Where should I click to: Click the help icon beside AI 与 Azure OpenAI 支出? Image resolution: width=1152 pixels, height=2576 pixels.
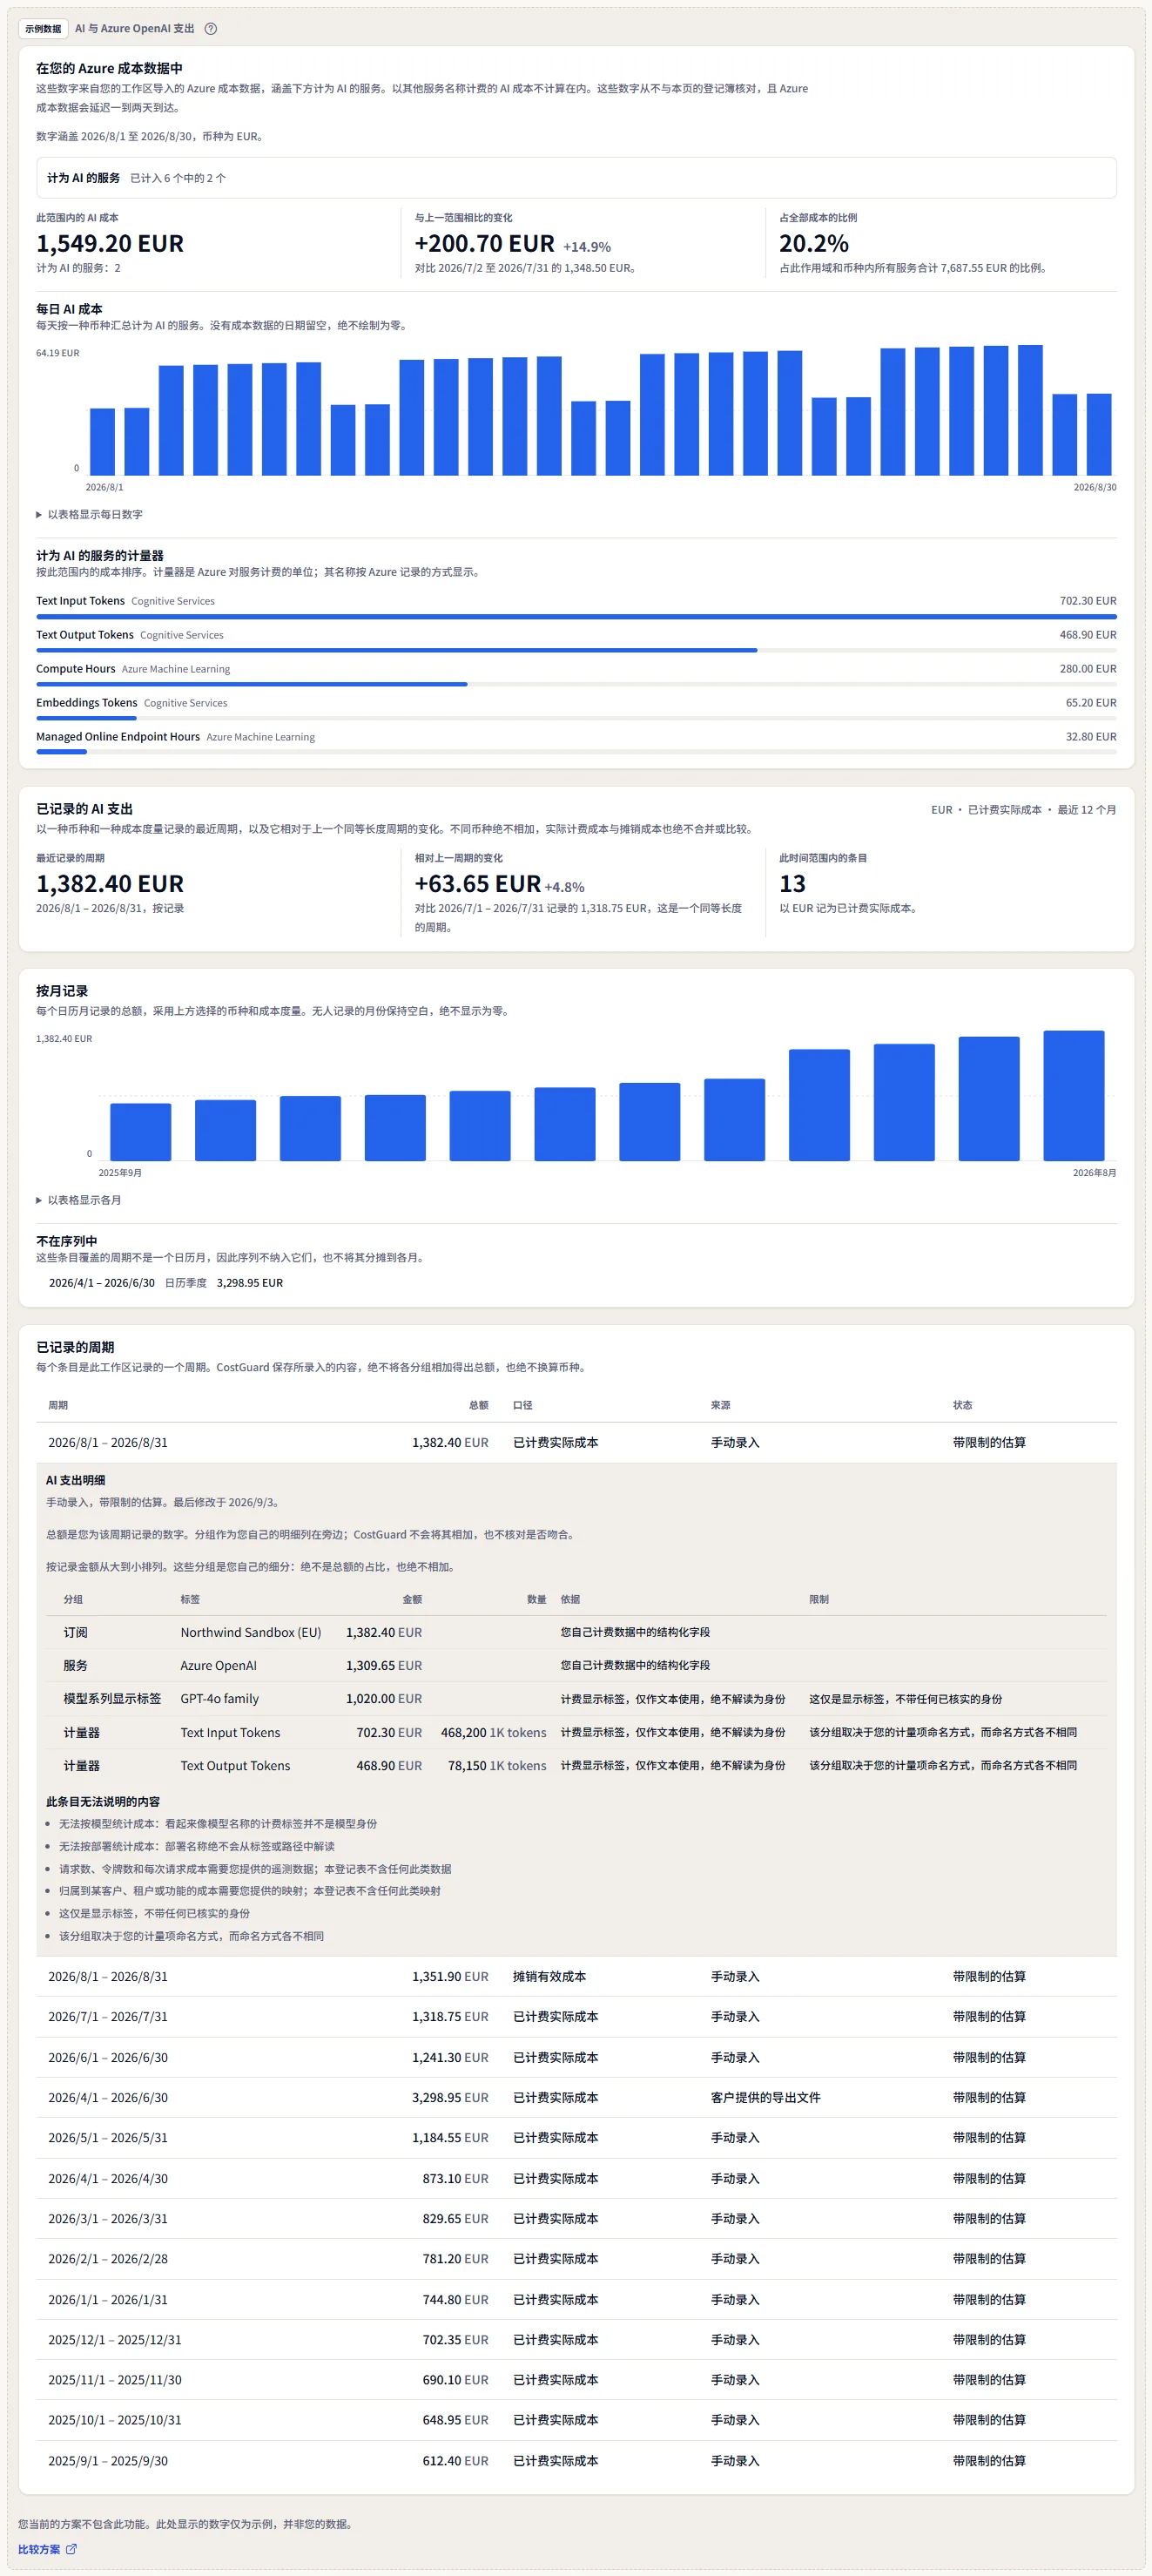[x=211, y=29]
